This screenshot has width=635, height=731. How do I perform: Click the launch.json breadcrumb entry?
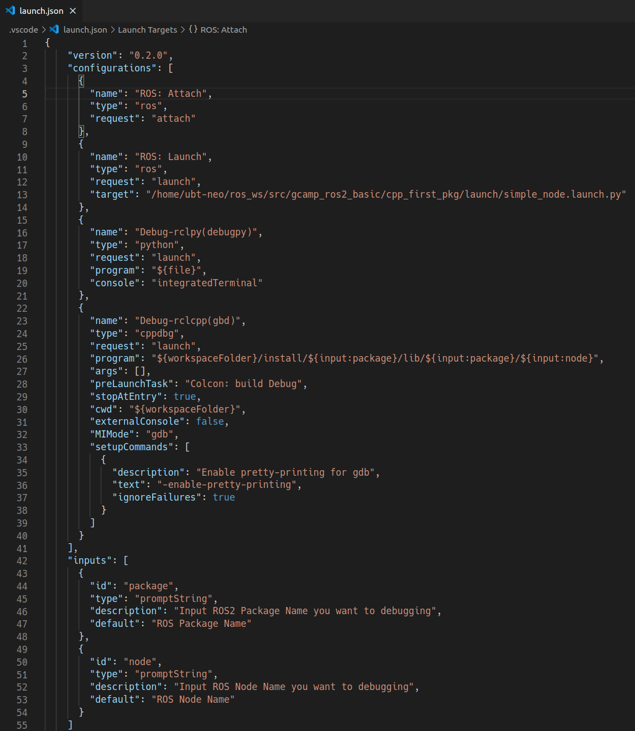85,29
